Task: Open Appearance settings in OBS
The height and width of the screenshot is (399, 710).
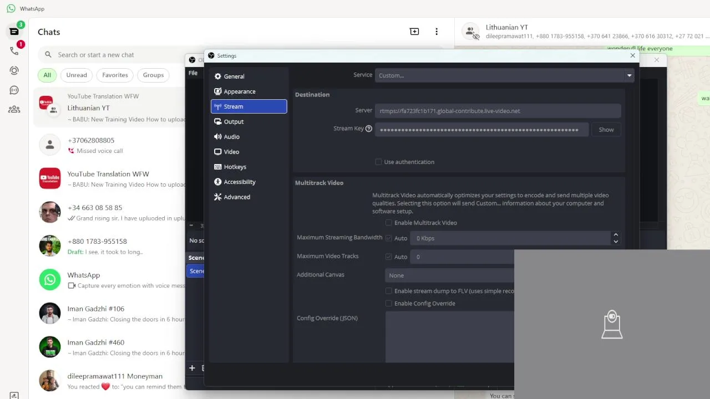Action: (x=249, y=91)
